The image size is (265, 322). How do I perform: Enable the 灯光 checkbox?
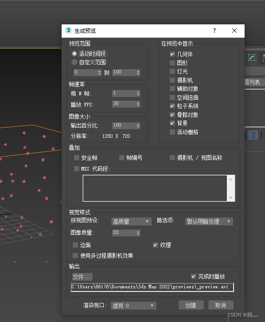(x=172, y=71)
